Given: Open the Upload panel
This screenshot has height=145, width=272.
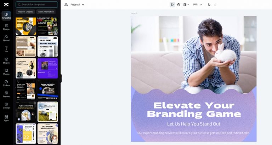Looking at the screenshot, I should [x=6, y=38].
